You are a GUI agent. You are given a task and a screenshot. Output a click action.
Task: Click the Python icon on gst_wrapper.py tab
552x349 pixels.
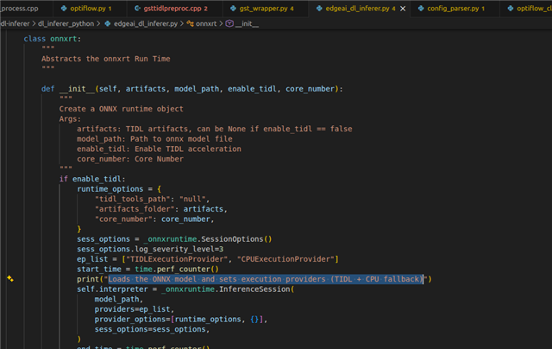(x=233, y=8)
